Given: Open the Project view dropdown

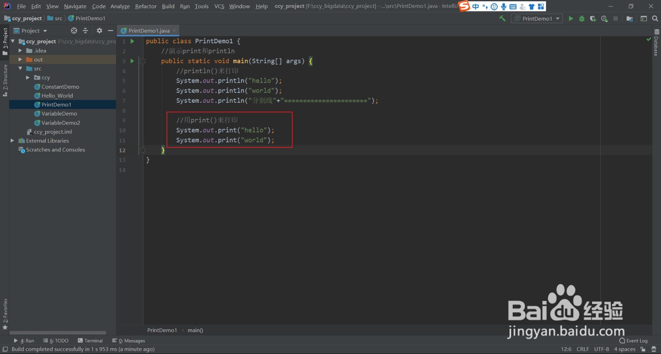Looking at the screenshot, I should click(x=31, y=31).
